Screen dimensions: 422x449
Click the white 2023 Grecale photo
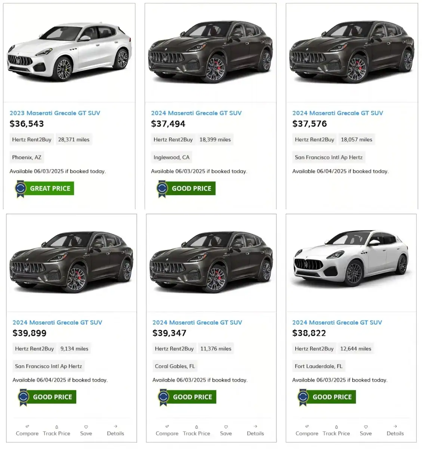pyautogui.click(x=69, y=52)
